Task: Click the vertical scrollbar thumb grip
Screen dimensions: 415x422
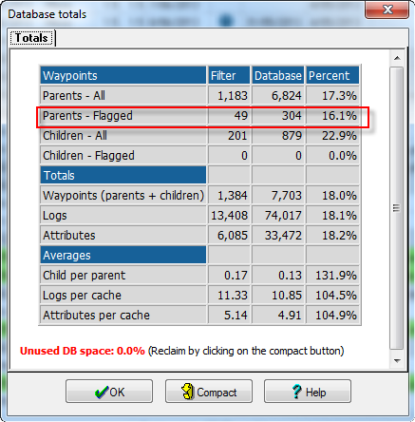Action: coord(396,208)
